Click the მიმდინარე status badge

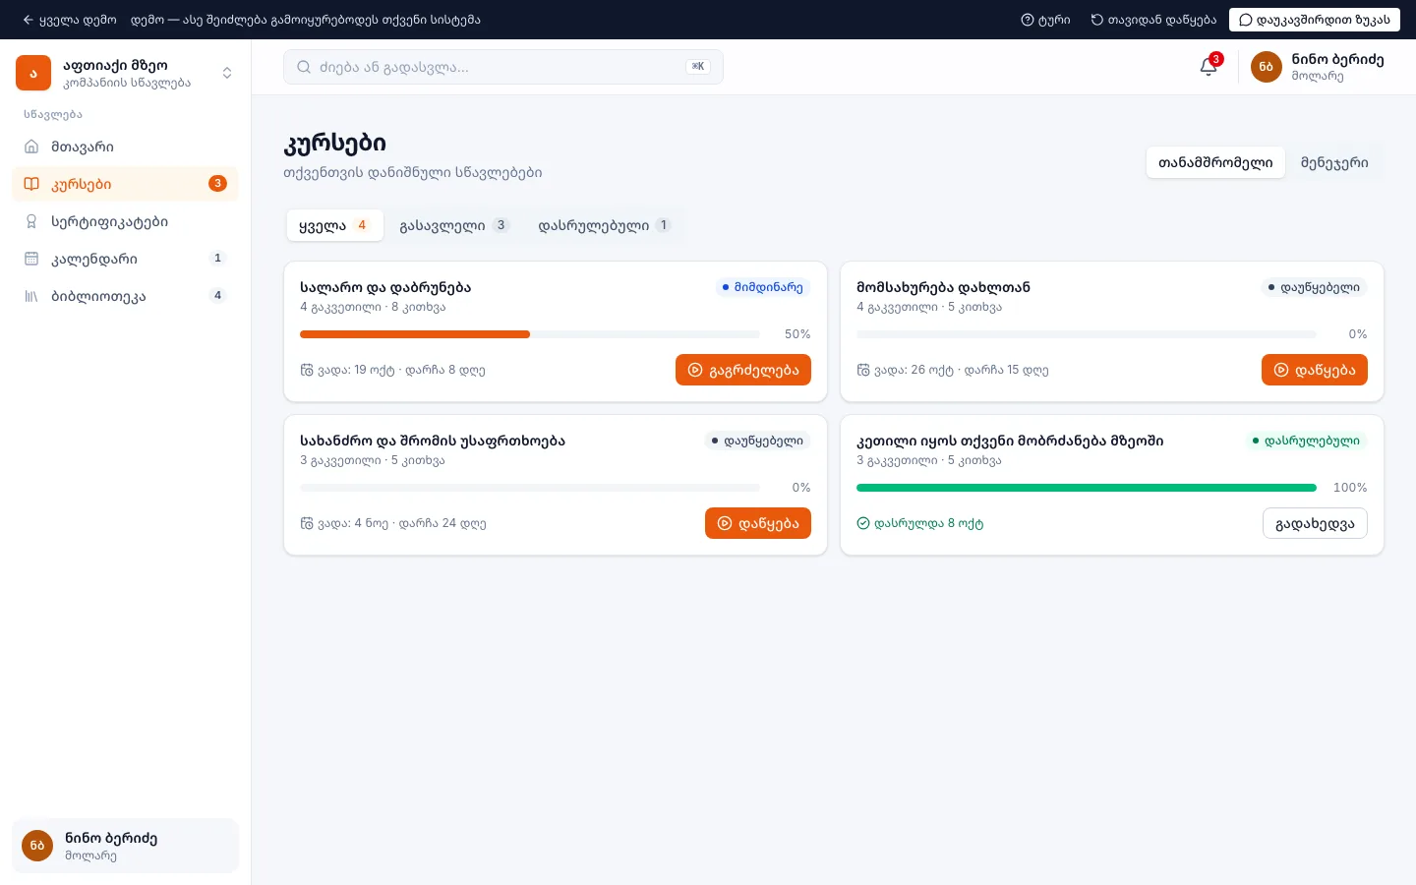pos(763,287)
